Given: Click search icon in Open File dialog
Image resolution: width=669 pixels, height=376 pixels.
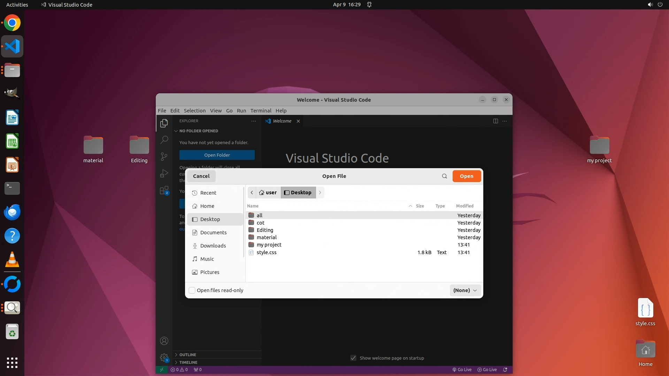Looking at the screenshot, I should (444, 176).
